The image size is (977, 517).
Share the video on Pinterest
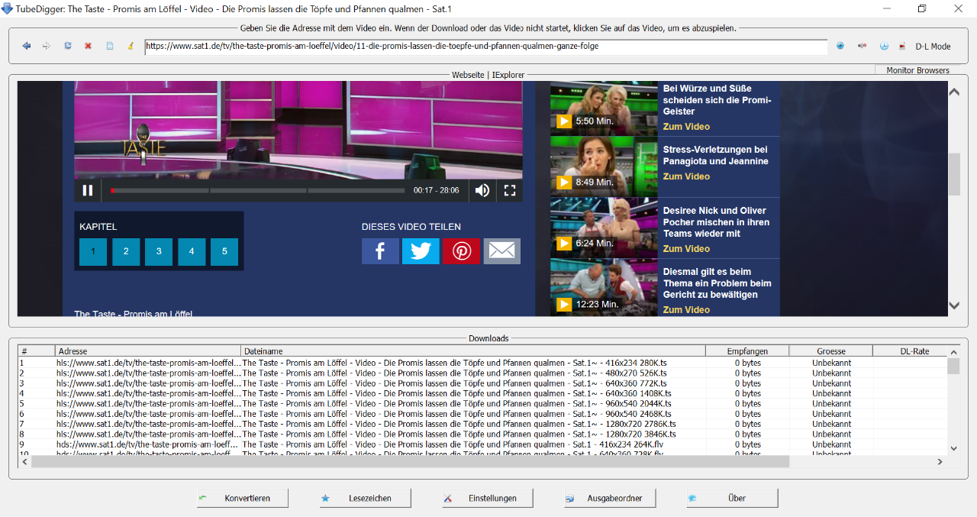461,251
